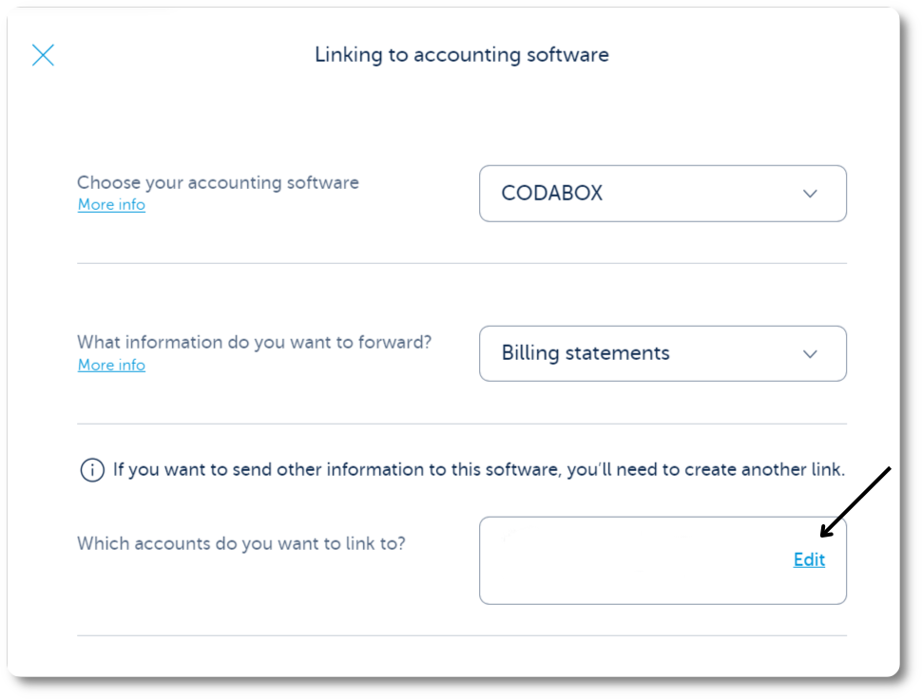Screen dimensions: 922x699
Task: Click the notice about creating another link
Action: (x=479, y=469)
